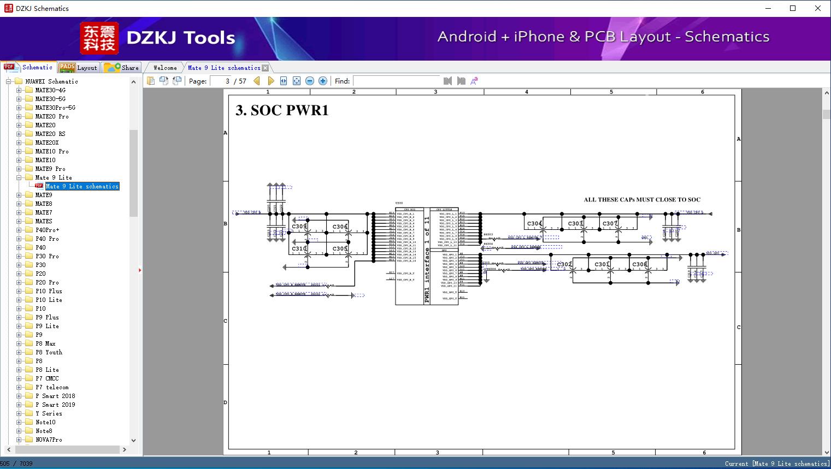Viewport: 831px width, 469px height.
Task: Expand the MATE10 Pro folder
Action: coord(19,151)
